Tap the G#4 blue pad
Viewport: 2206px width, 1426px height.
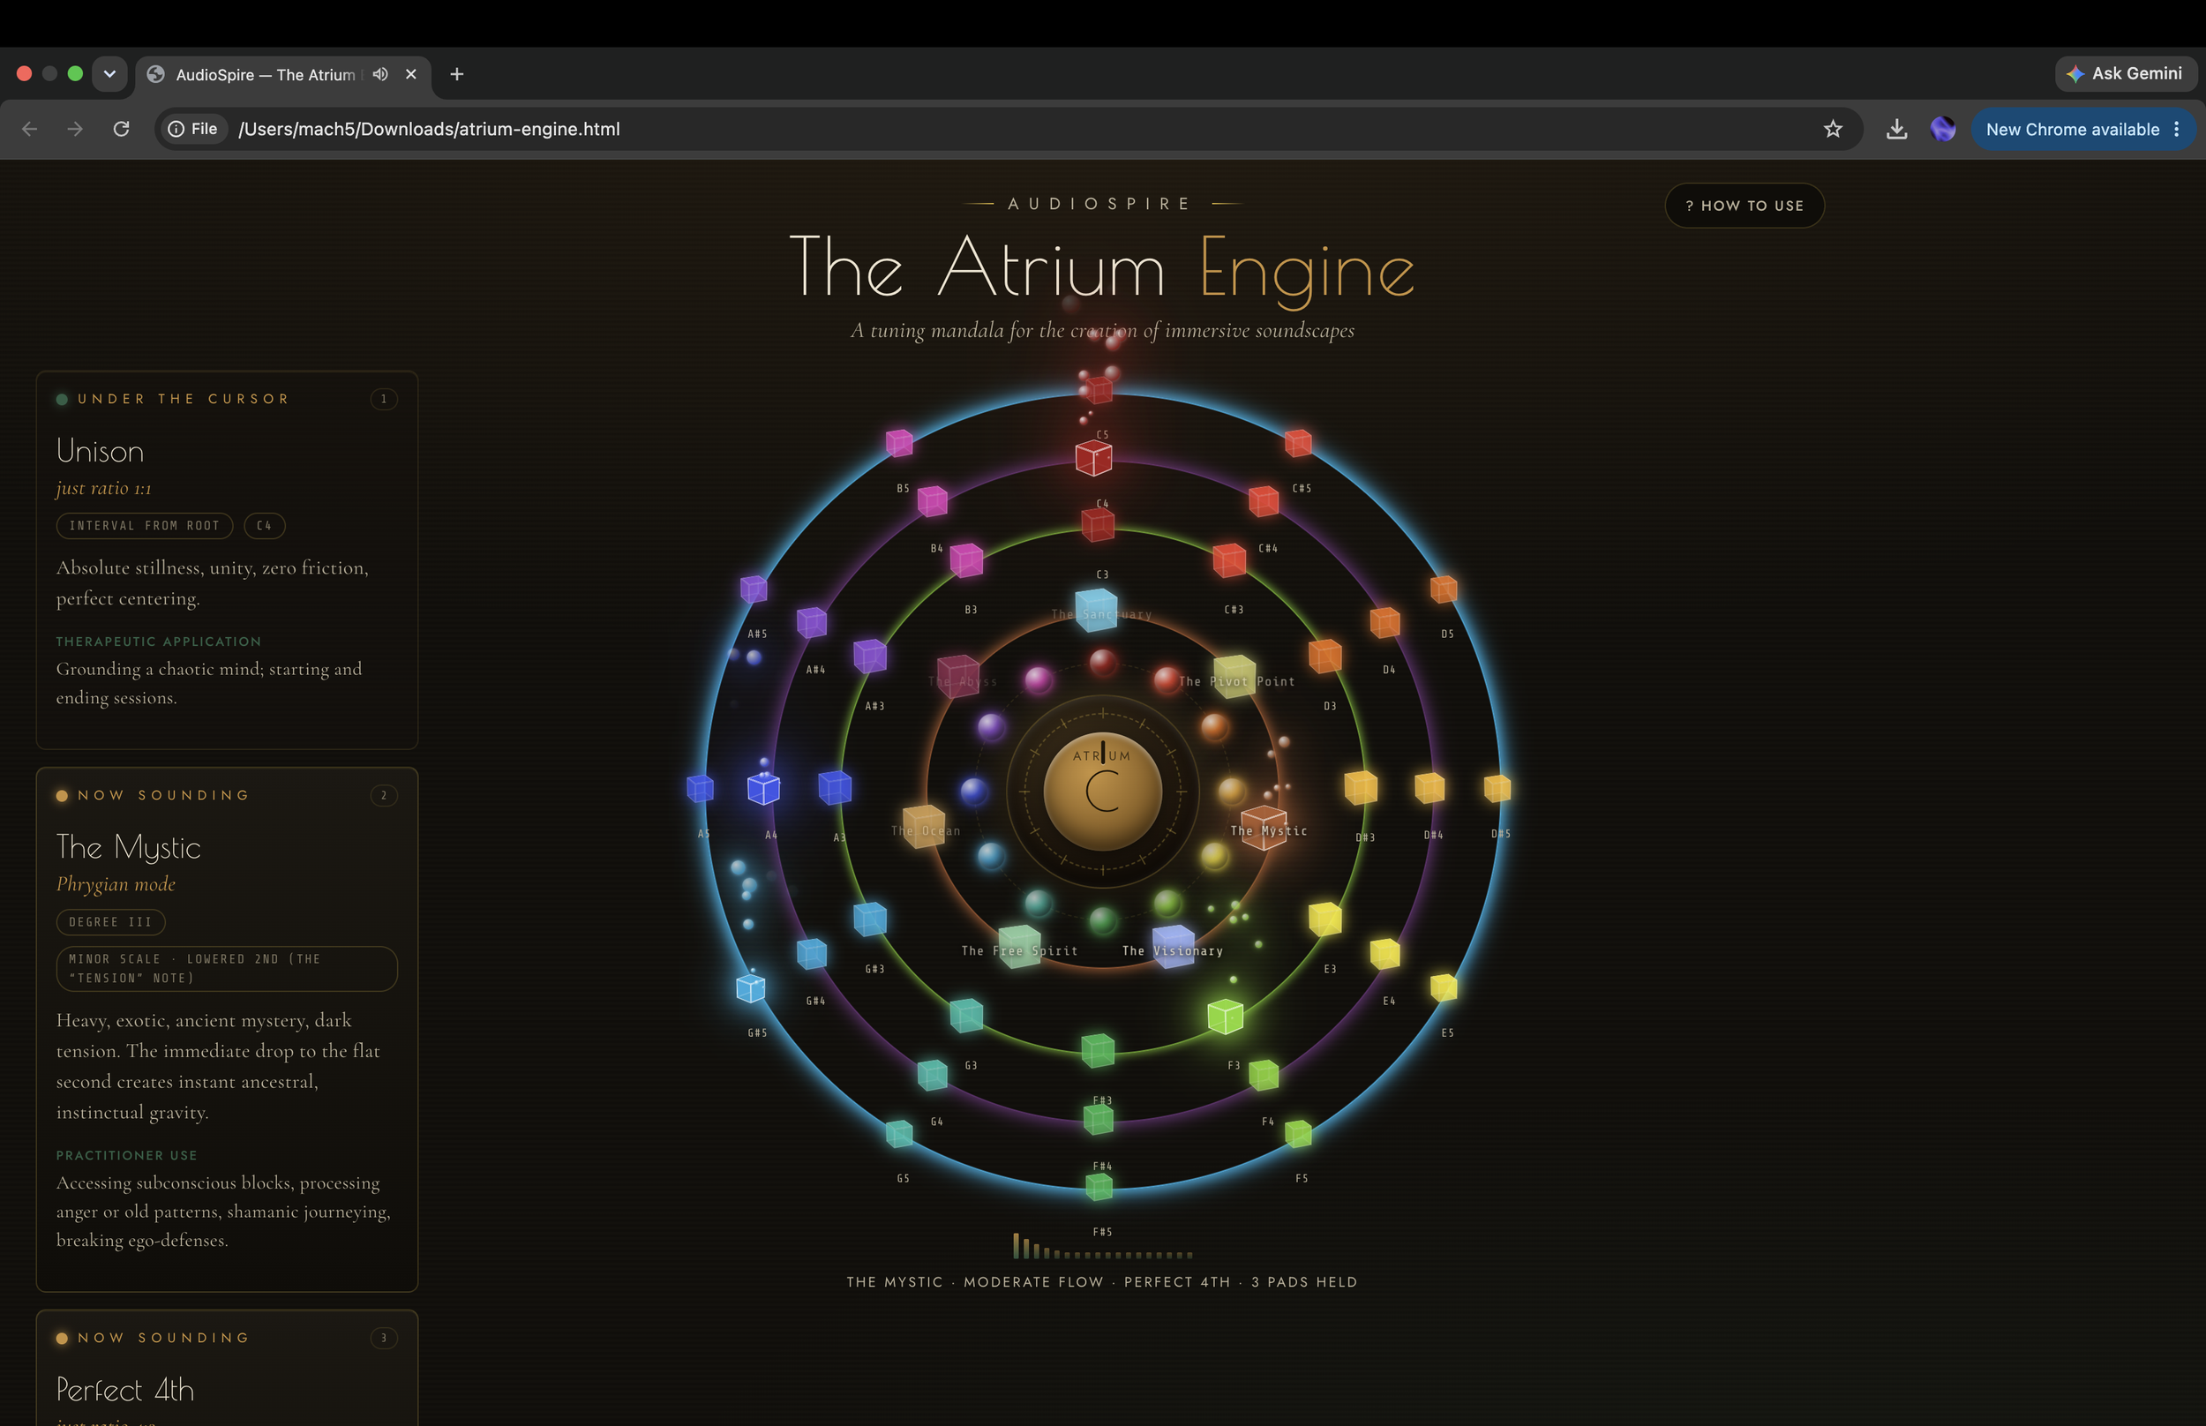(x=812, y=954)
